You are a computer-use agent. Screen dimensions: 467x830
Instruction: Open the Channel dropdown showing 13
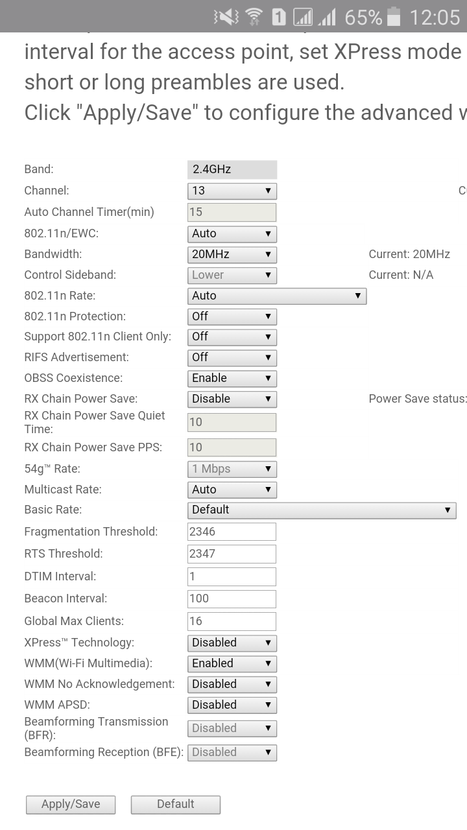point(232,191)
